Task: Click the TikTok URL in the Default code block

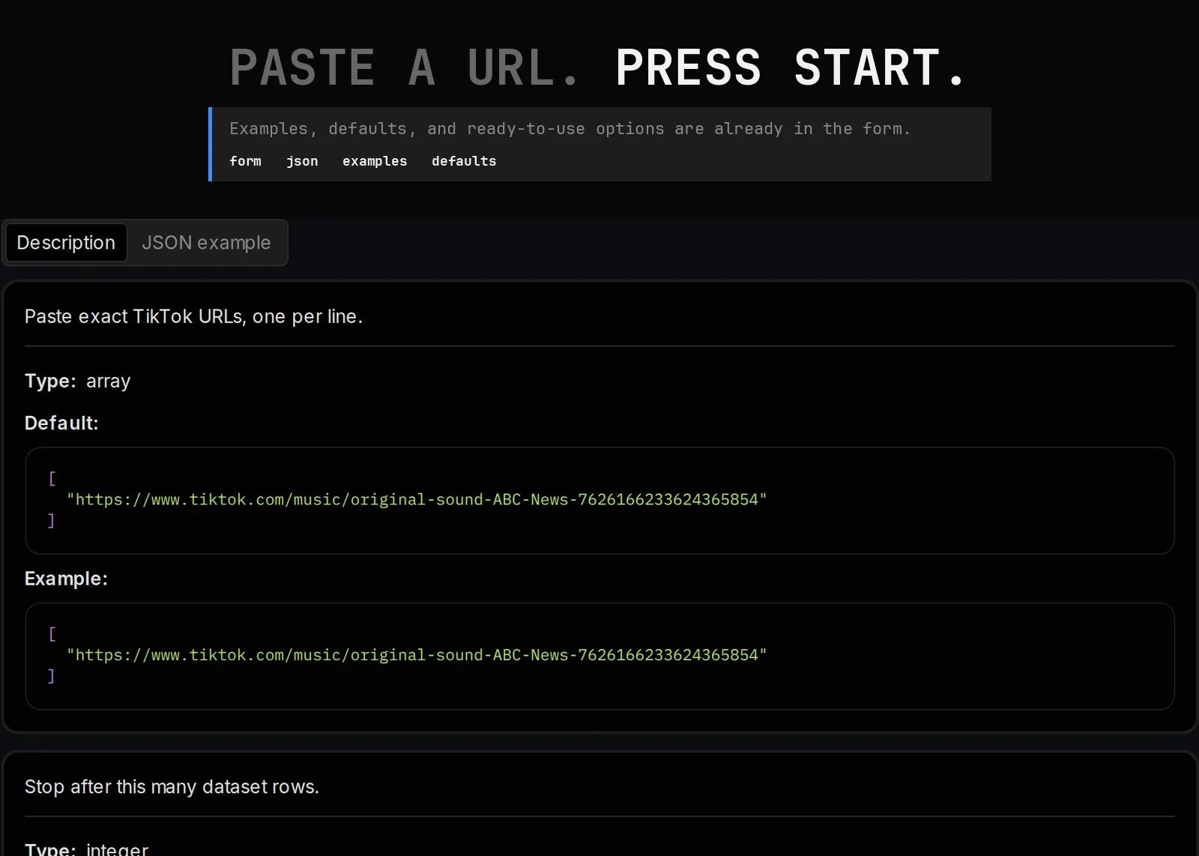Action: tap(417, 499)
